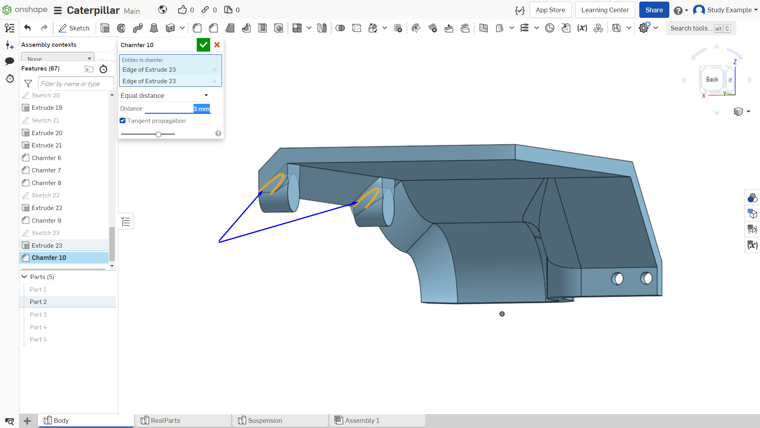This screenshot has width=760, height=428.
Task: Select the Revolve tool icon
Action: pyautogui.click(x=122, y=28)
